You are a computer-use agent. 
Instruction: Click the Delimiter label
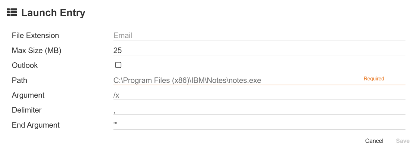click(x=27, y=110)
